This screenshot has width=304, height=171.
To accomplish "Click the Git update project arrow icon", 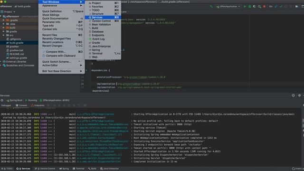I will (276, 6).
